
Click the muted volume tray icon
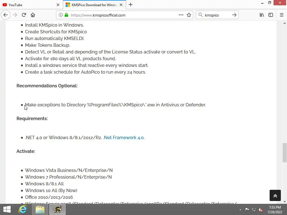[x=261, y=210]
